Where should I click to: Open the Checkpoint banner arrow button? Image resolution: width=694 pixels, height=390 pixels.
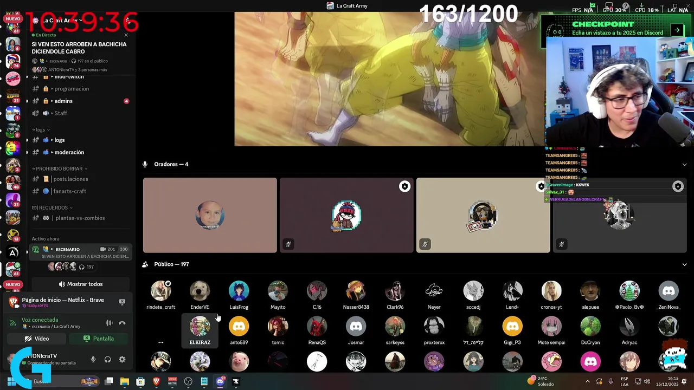click(x=677, y=30)
